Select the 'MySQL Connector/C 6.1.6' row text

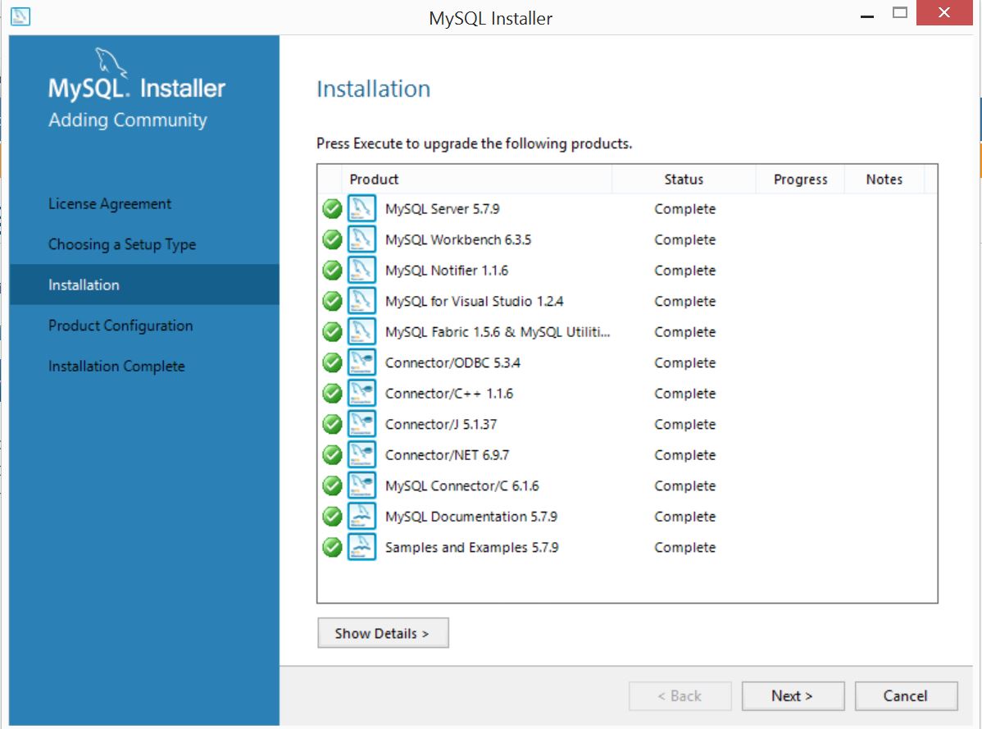click(461, 485)
